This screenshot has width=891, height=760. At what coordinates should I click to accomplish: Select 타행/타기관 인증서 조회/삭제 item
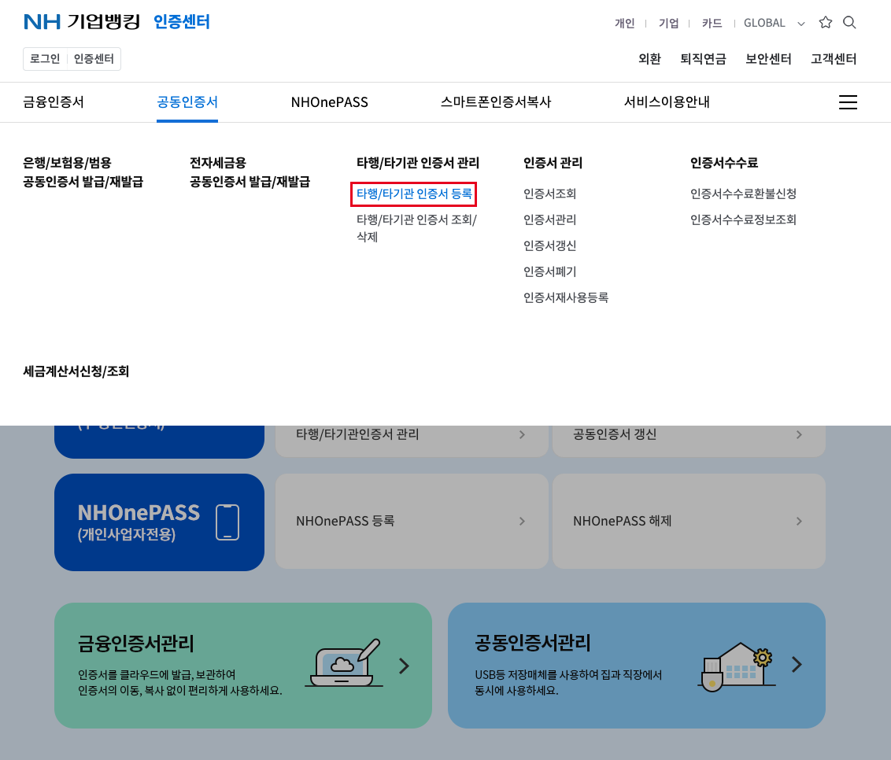[x=416, y=228]
